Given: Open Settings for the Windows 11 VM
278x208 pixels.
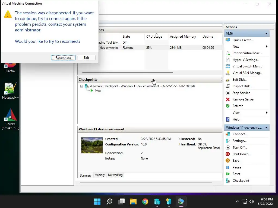Looking at the screenshot, I should click(x=239, y=141).
